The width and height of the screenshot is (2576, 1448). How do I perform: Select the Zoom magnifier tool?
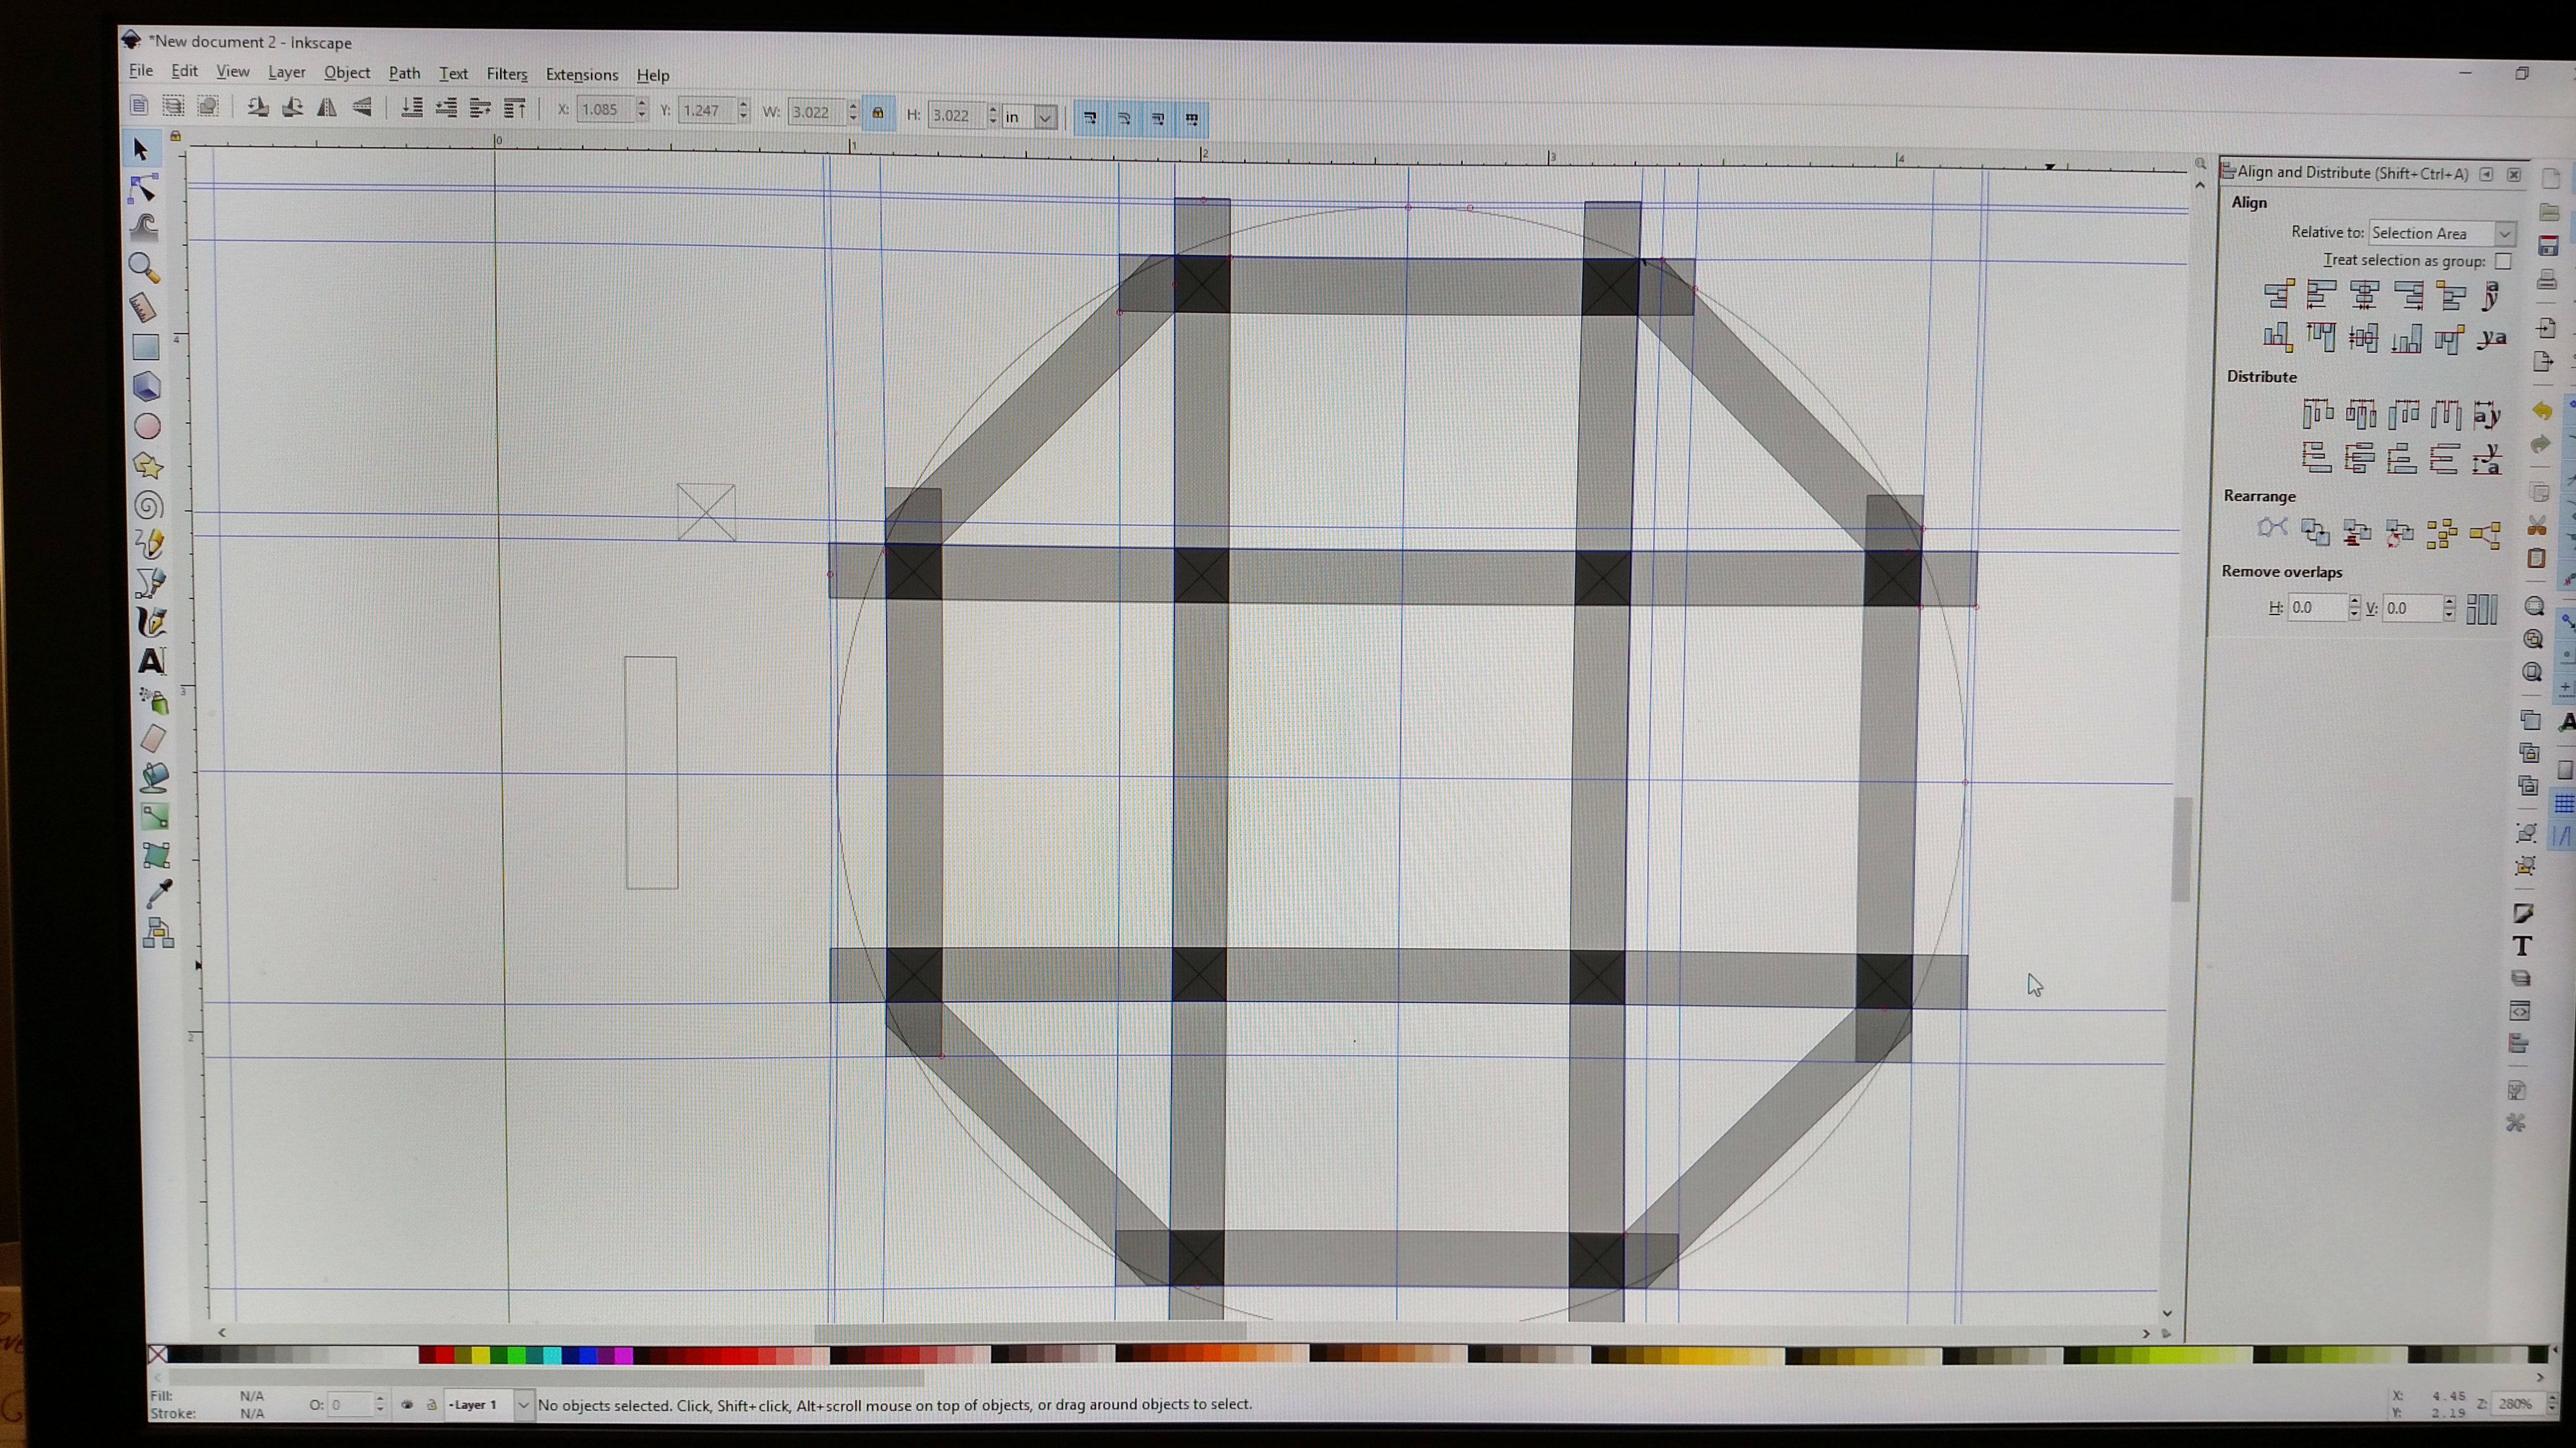(x=144, y=268)
